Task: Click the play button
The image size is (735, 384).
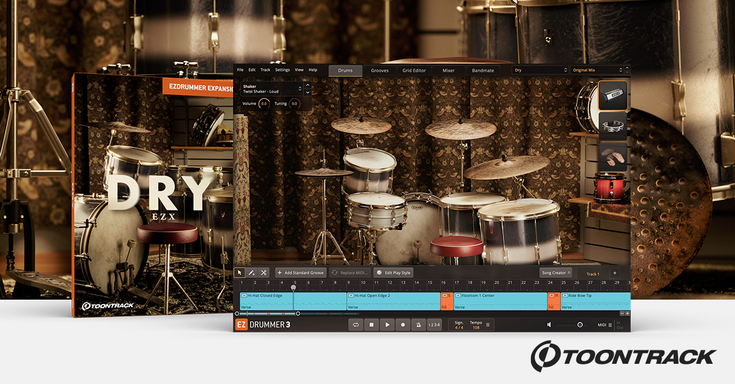Action: tap(387, 325)
